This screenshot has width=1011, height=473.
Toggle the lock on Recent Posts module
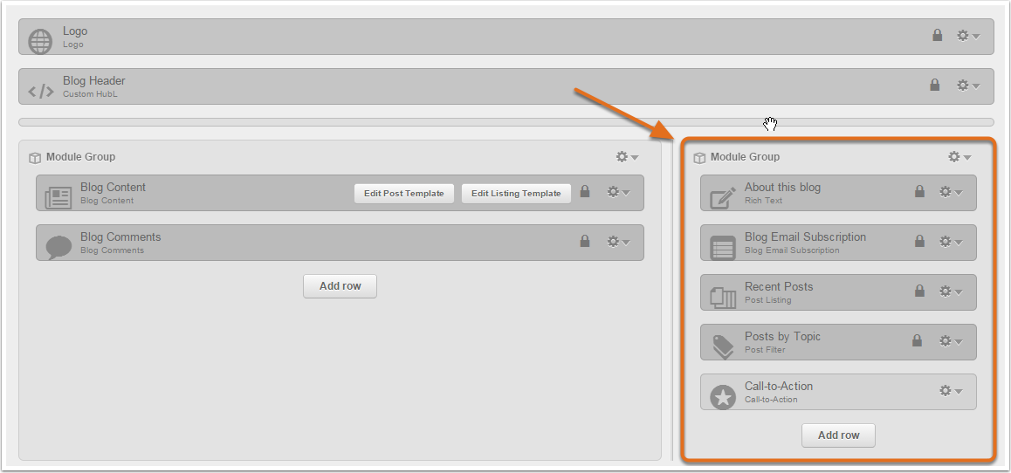tap(919, 291)
